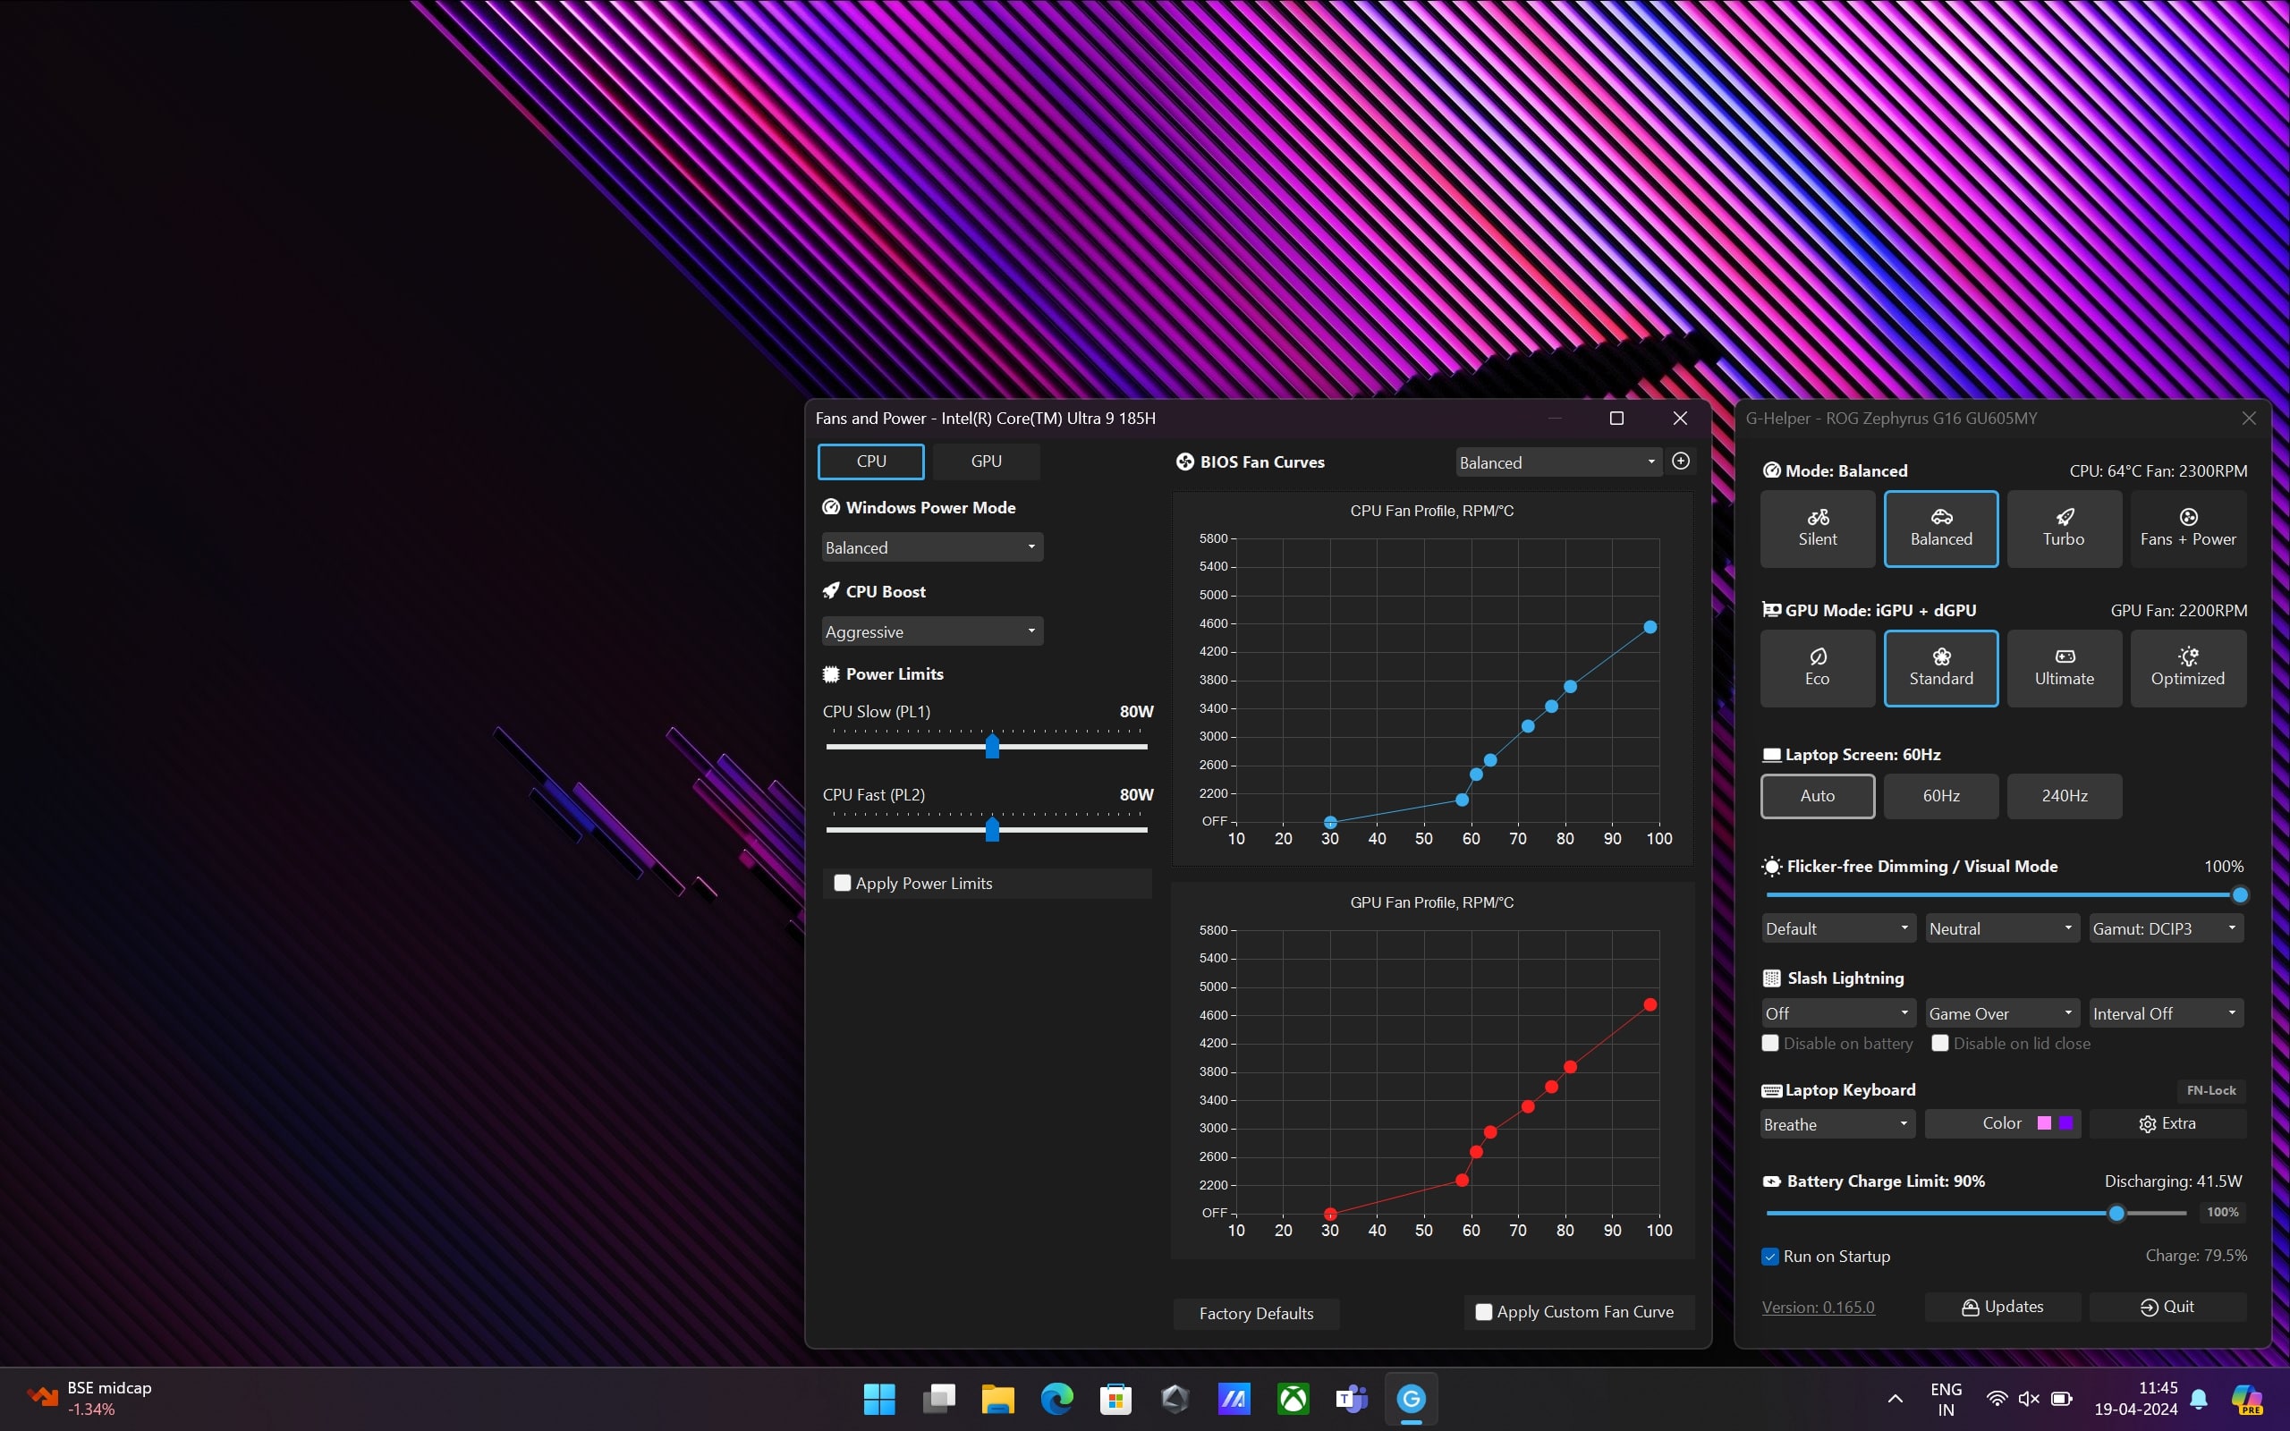Click CPU Slow (PL1) slider handle

(x=992, y=746)
